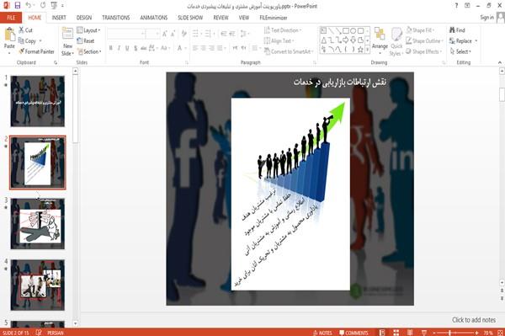Select the text box shape in the shapes gallery
This screenshot has width=505, height=336.
pyautogui.click(x=323, y=30)
